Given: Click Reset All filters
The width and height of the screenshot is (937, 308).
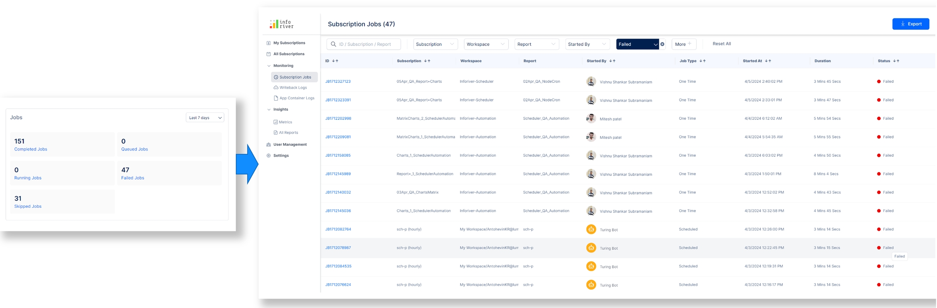Looking at the screenshot, I should click(721, 44).
